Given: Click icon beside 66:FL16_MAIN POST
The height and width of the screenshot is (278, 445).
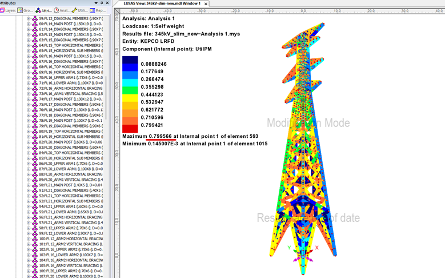Looking at the screenshot, I should pos(35,56).
